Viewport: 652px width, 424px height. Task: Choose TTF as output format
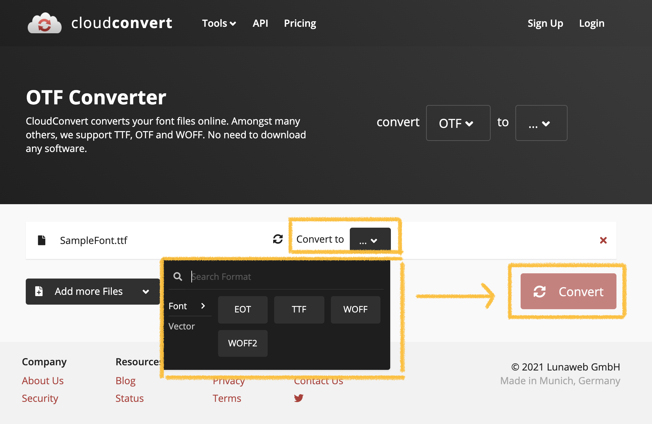point(299,310)
